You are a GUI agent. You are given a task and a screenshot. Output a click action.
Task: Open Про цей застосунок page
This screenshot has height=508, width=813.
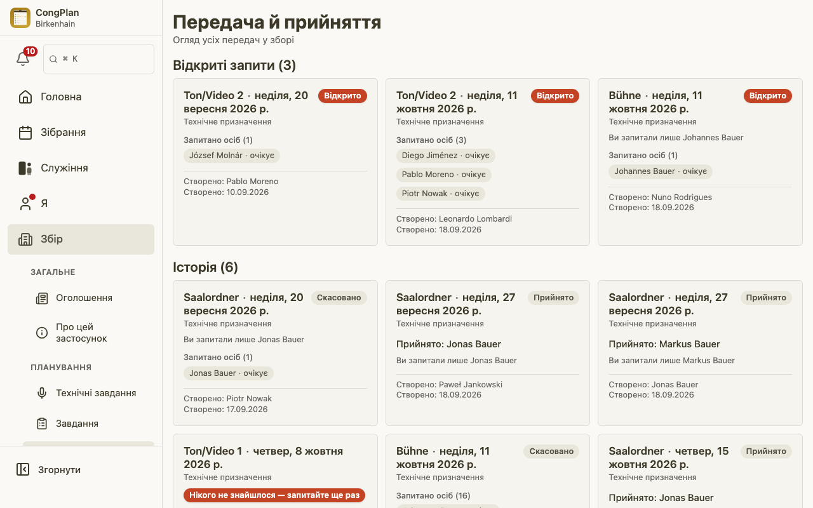[88, 333]
